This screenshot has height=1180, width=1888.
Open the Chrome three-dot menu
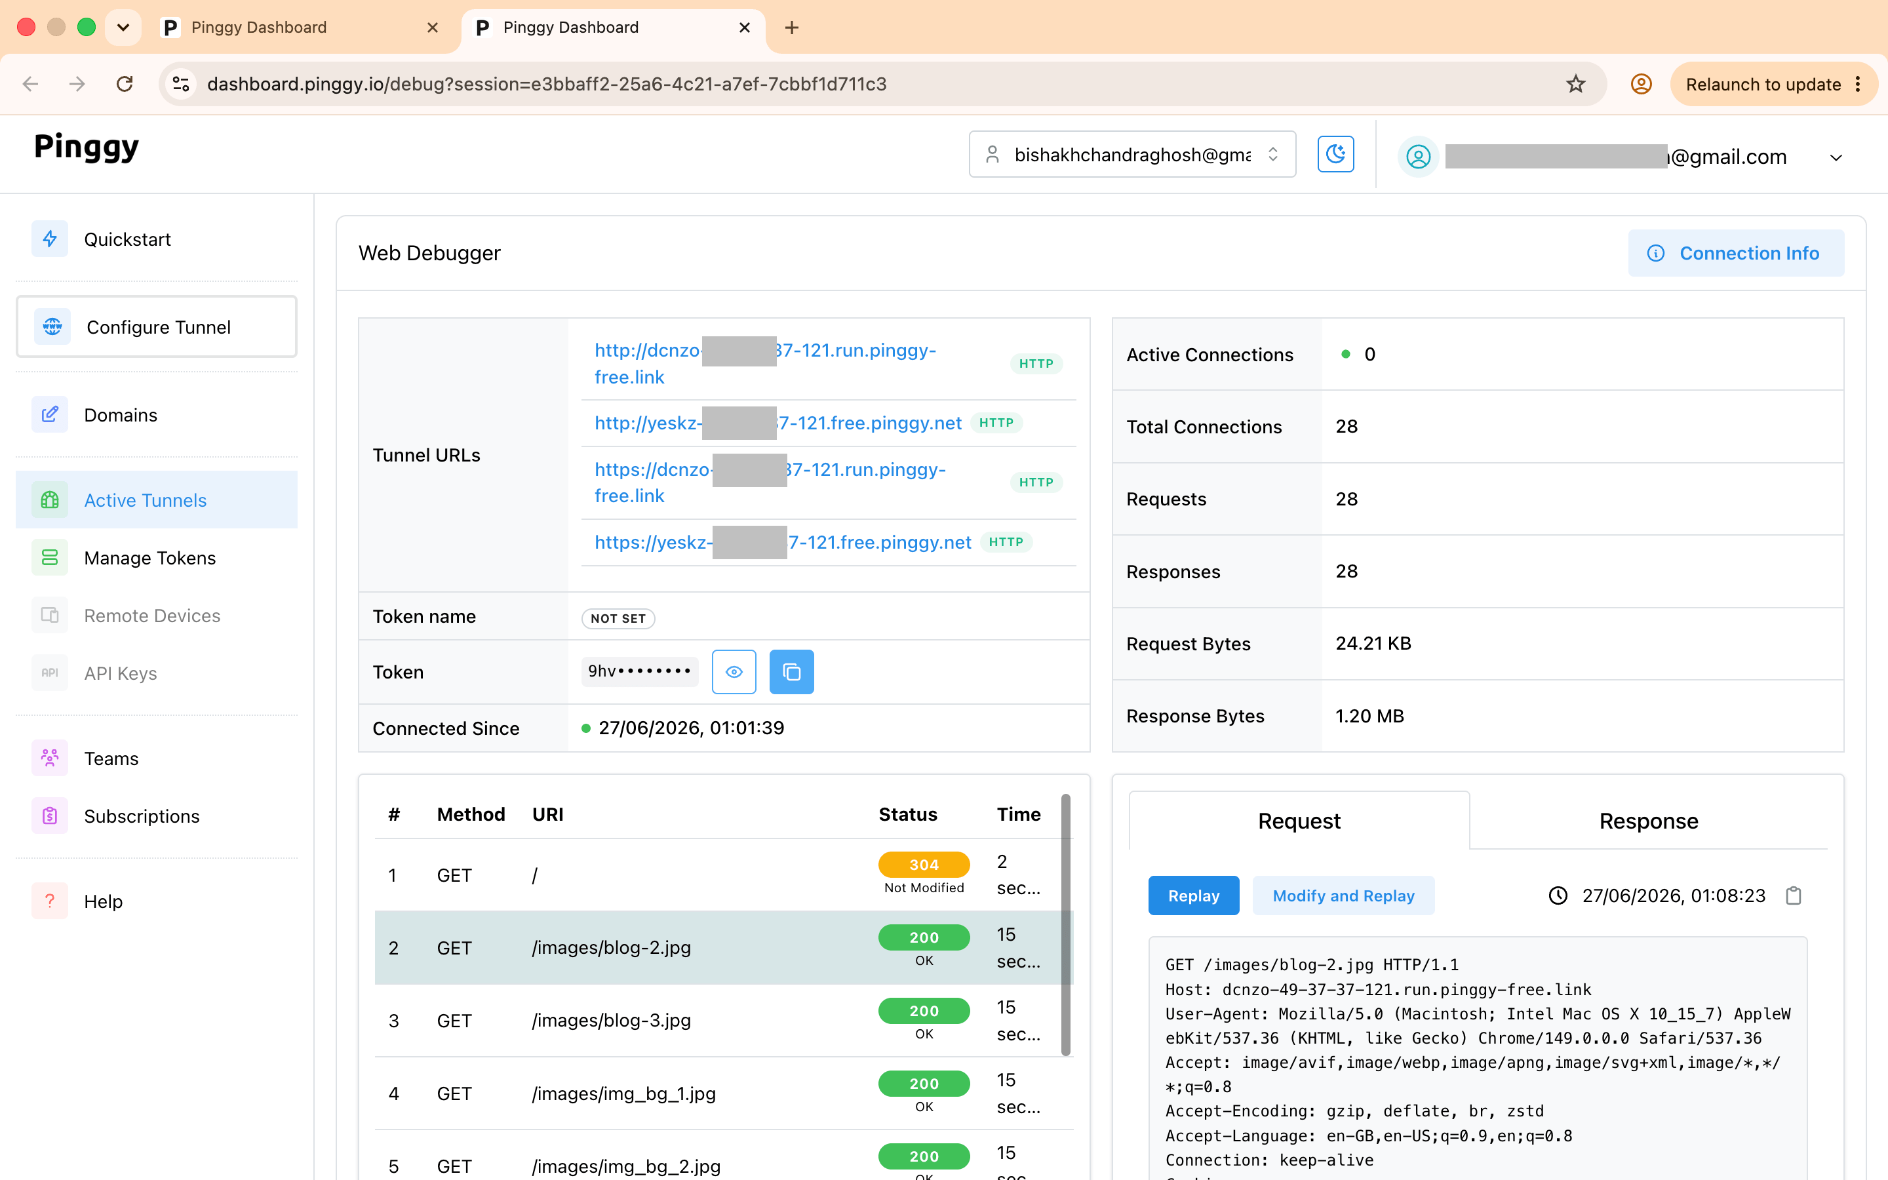click(x=1858, y=83)
